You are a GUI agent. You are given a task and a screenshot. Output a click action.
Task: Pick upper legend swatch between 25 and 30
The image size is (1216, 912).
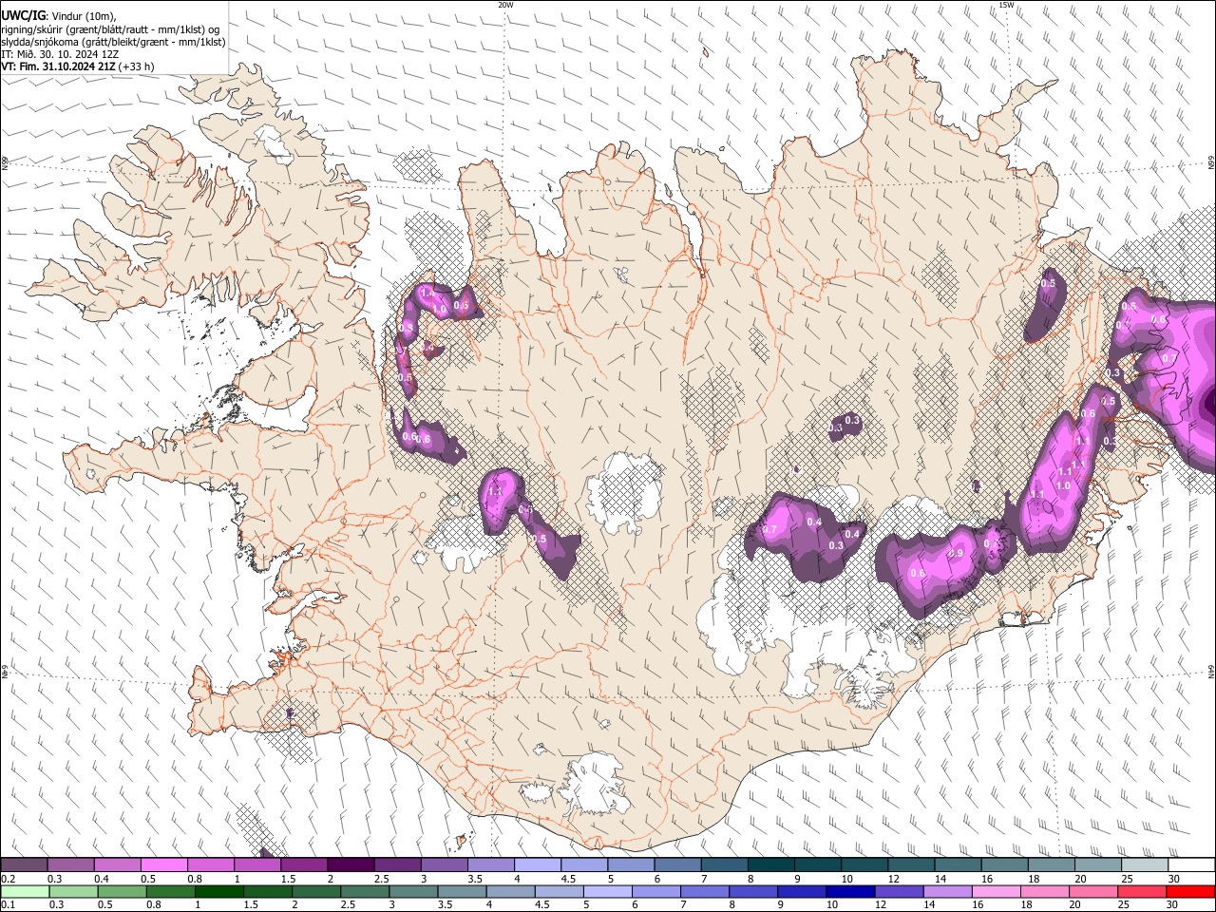tap(1145, 864)
